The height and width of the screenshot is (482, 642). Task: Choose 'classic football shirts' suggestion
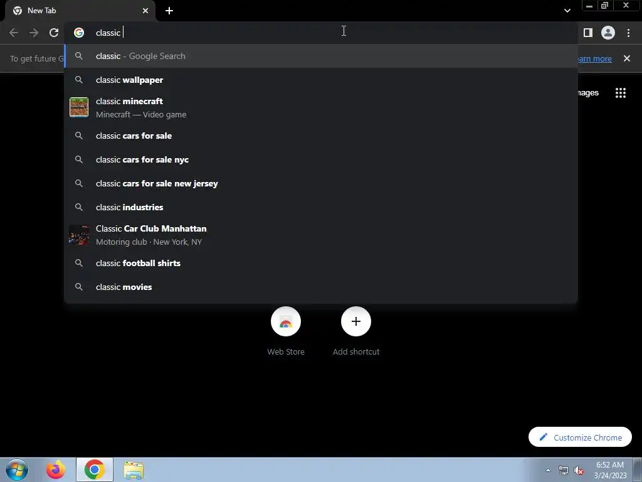click(321, 263)
